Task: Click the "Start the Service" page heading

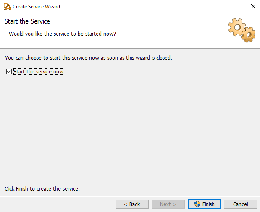Action: click(x=27, y=21)
